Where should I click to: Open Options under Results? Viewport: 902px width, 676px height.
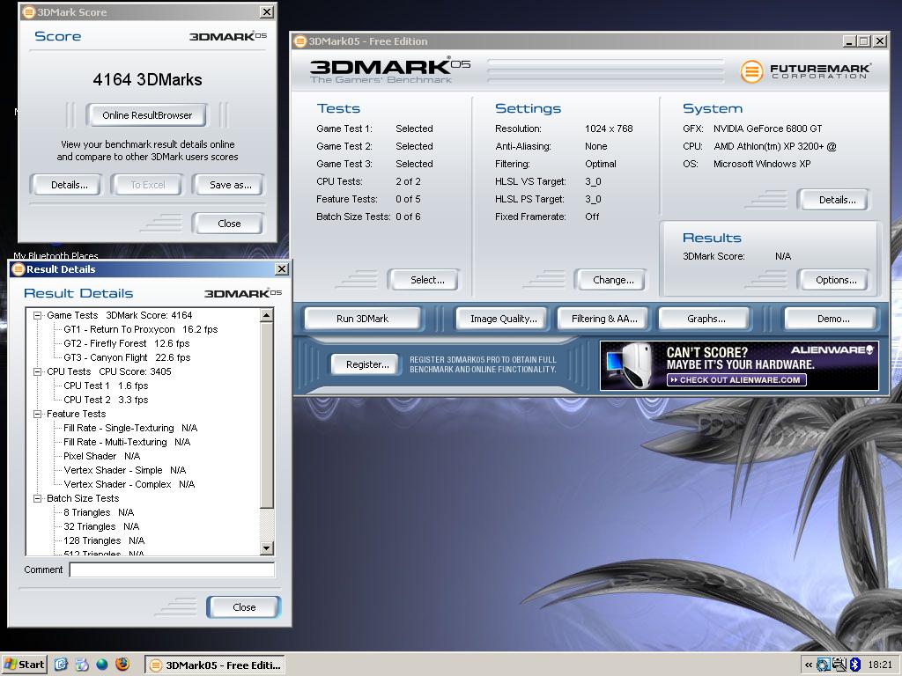tap(836, 280)
